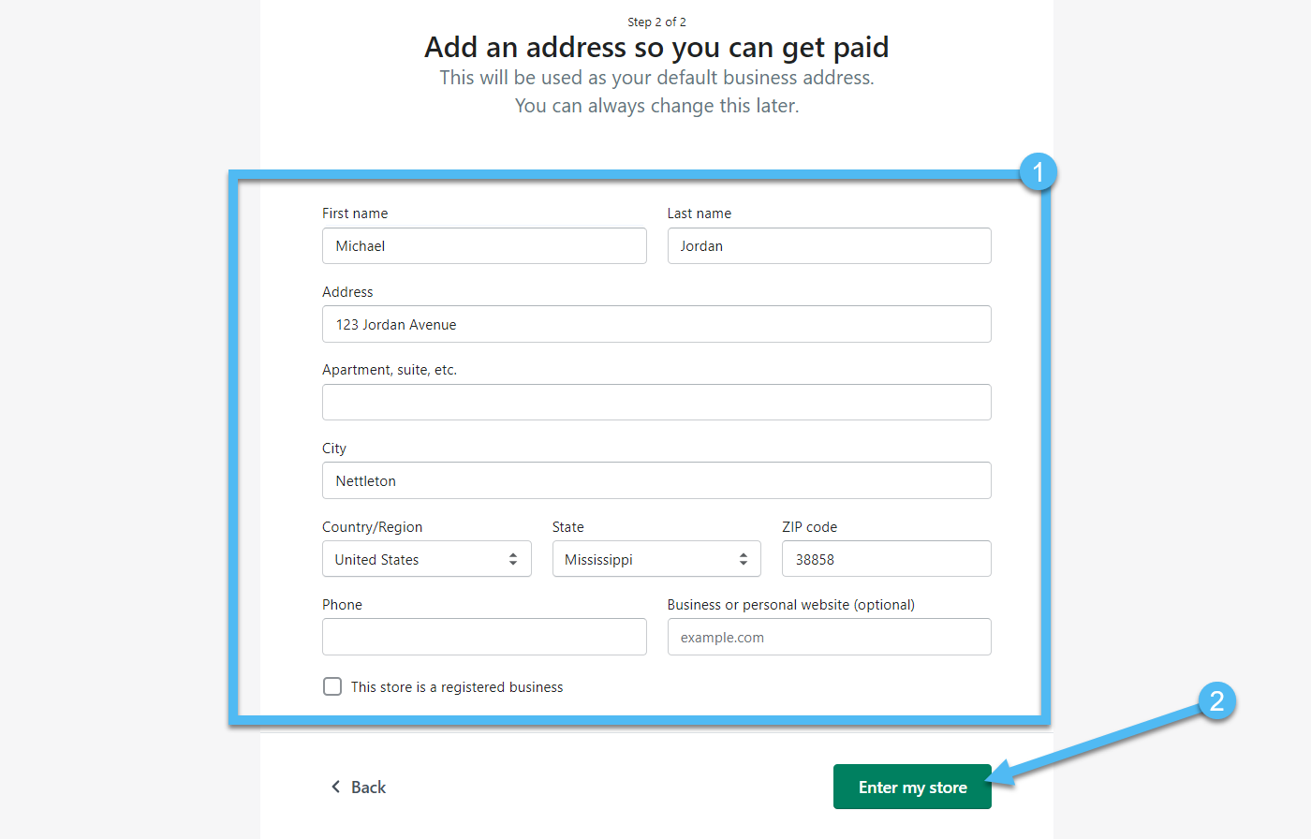1311x839 pixels.
Task: Click the "Step 2 of 2" indicator text
Action: [x=656, y=22]
